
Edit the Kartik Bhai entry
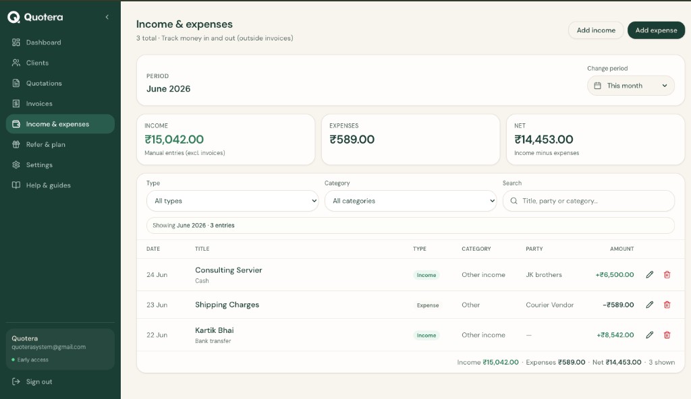click(x=650, y=335)
